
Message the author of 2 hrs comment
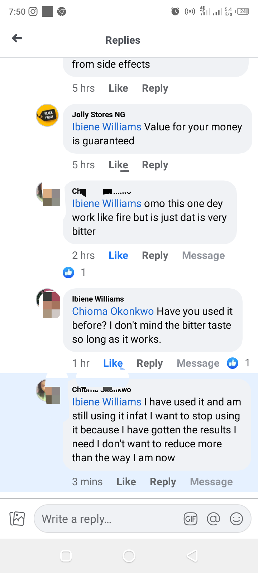203,255
